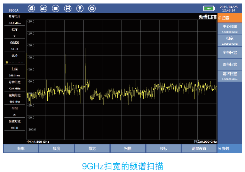Open the 检波方式 detector mode selector
The image size is (245, 172).
click(x=14, y=124)
